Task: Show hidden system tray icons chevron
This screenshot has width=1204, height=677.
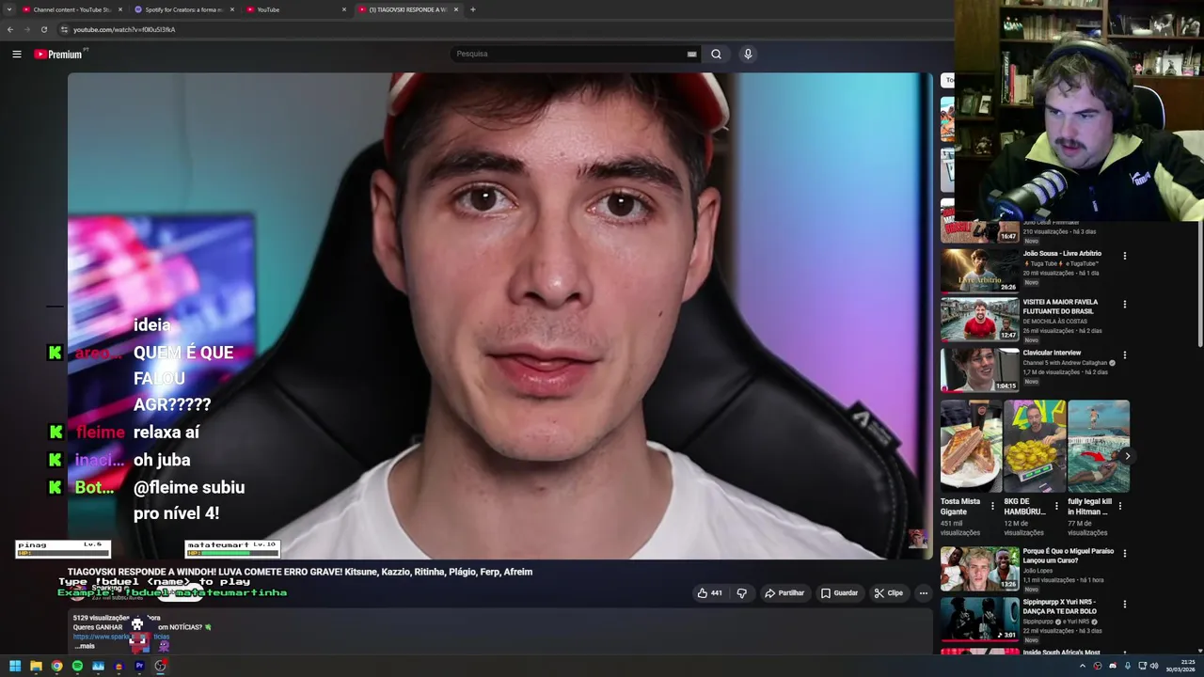Action: coord(1082,666)
